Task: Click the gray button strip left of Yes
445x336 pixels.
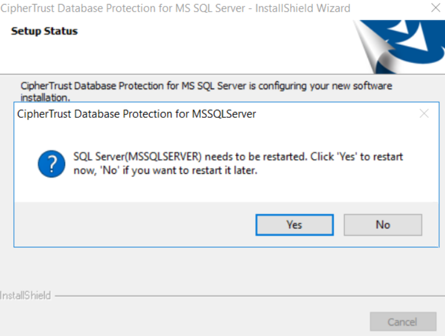Action: click(x=135, y=225)
